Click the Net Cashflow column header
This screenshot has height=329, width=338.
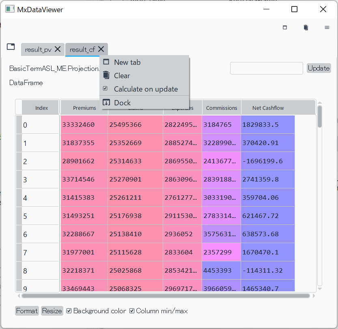point(268,108)
